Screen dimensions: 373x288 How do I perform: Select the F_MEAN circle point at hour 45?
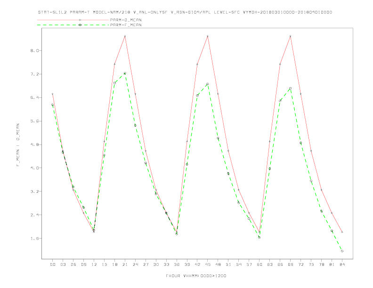(x=208, y=84)
